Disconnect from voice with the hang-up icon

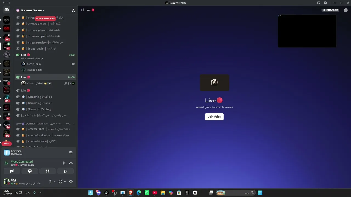pos(71,163)
